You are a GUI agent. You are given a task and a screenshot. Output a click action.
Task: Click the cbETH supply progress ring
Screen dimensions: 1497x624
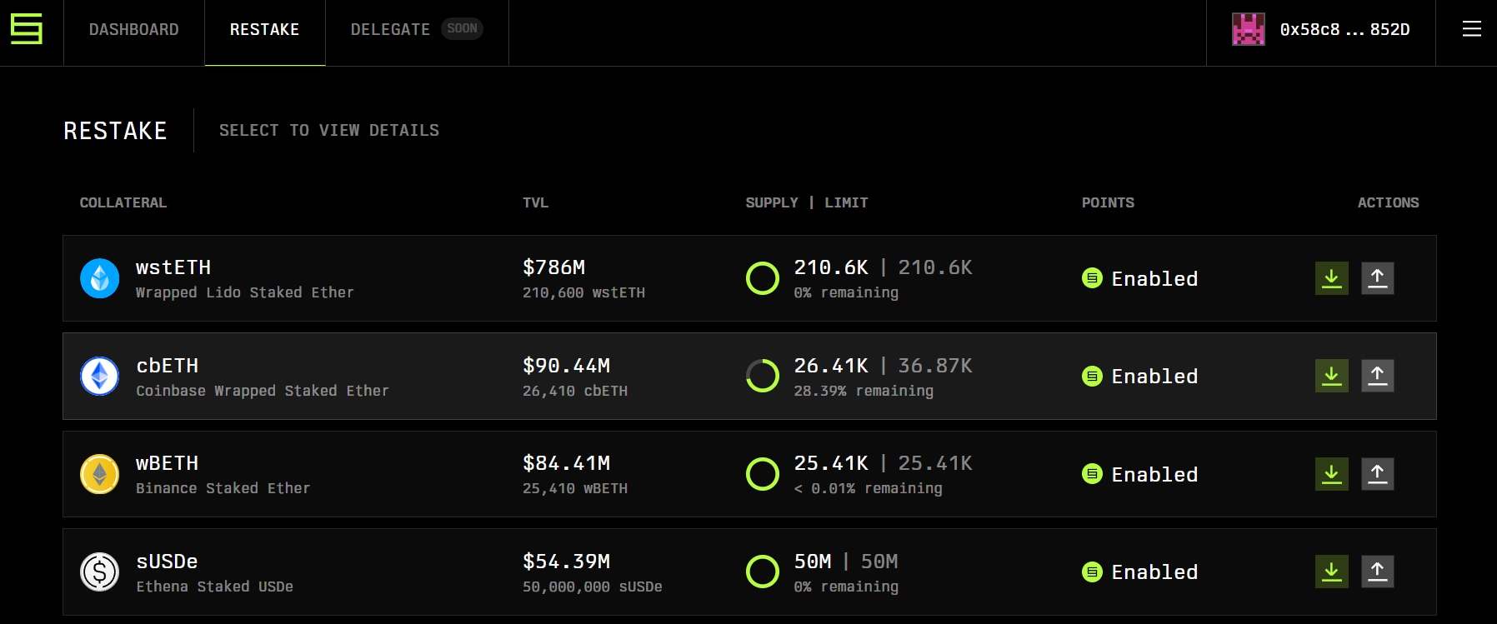coord(762,376)
